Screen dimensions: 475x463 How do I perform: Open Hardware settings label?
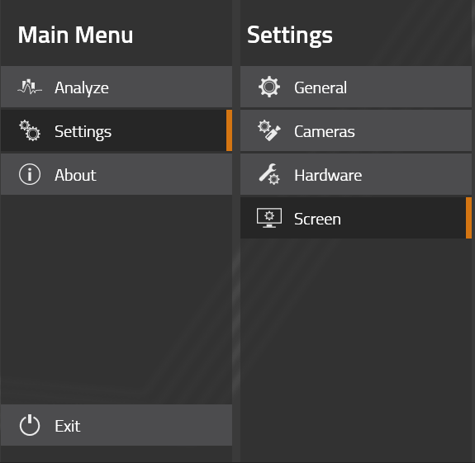tap(328, 175)
